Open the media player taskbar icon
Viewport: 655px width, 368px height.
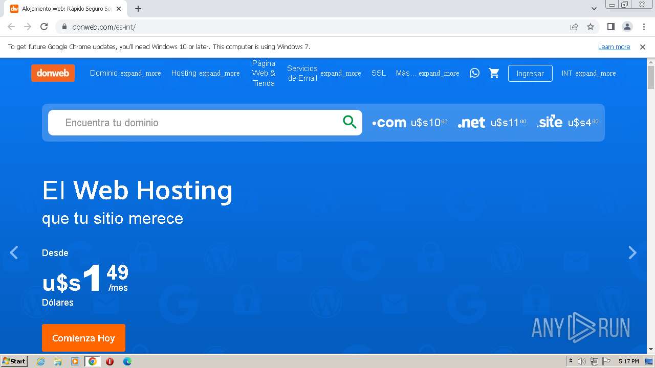click(75, 361)
